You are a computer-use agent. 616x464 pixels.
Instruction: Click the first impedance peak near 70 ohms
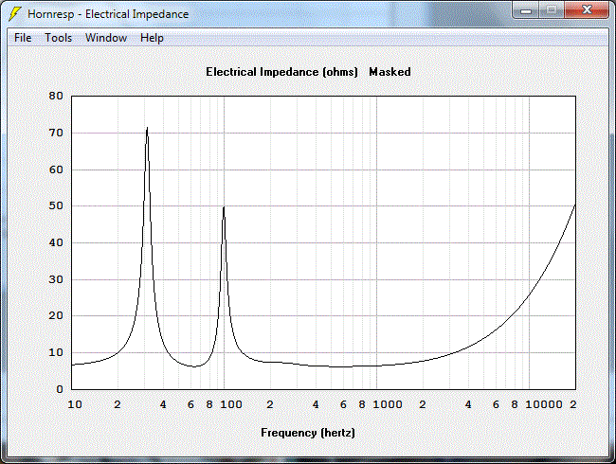pyautogui.click(x=147, y=129)
